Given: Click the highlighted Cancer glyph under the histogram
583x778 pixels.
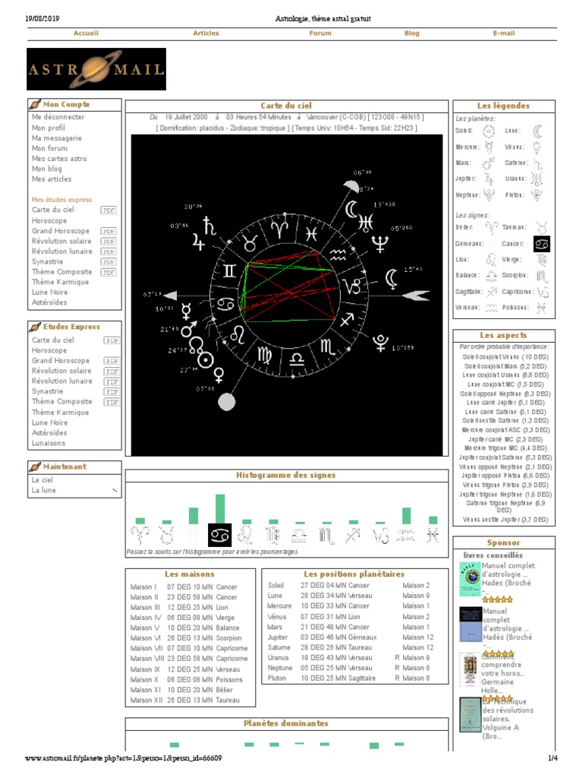Looking at the screenshot, I should (x=219, y=536).
